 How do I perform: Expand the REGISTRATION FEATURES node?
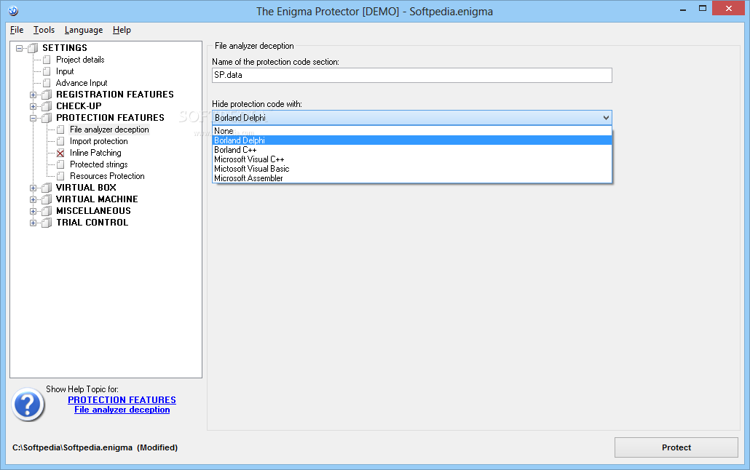click(33, 95)
